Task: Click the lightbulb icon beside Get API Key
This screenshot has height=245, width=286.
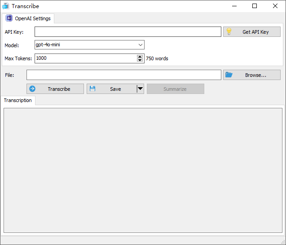Action: (x=229, y=32)
